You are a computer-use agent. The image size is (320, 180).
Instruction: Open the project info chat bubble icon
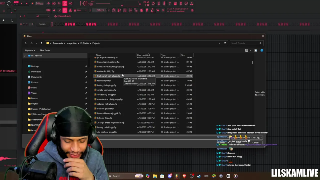(186, 3)
